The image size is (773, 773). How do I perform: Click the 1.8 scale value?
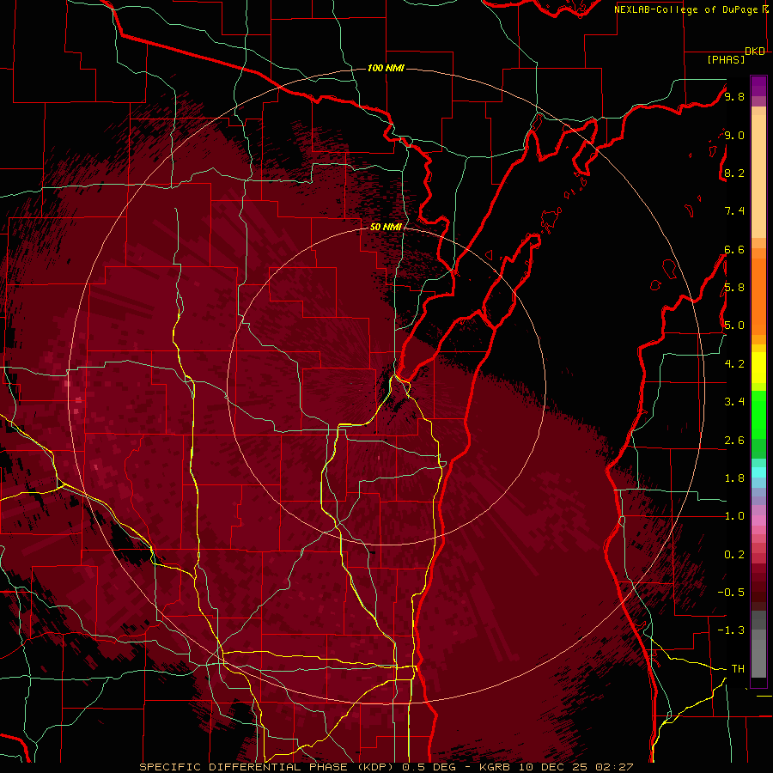[x=734, y=478]
